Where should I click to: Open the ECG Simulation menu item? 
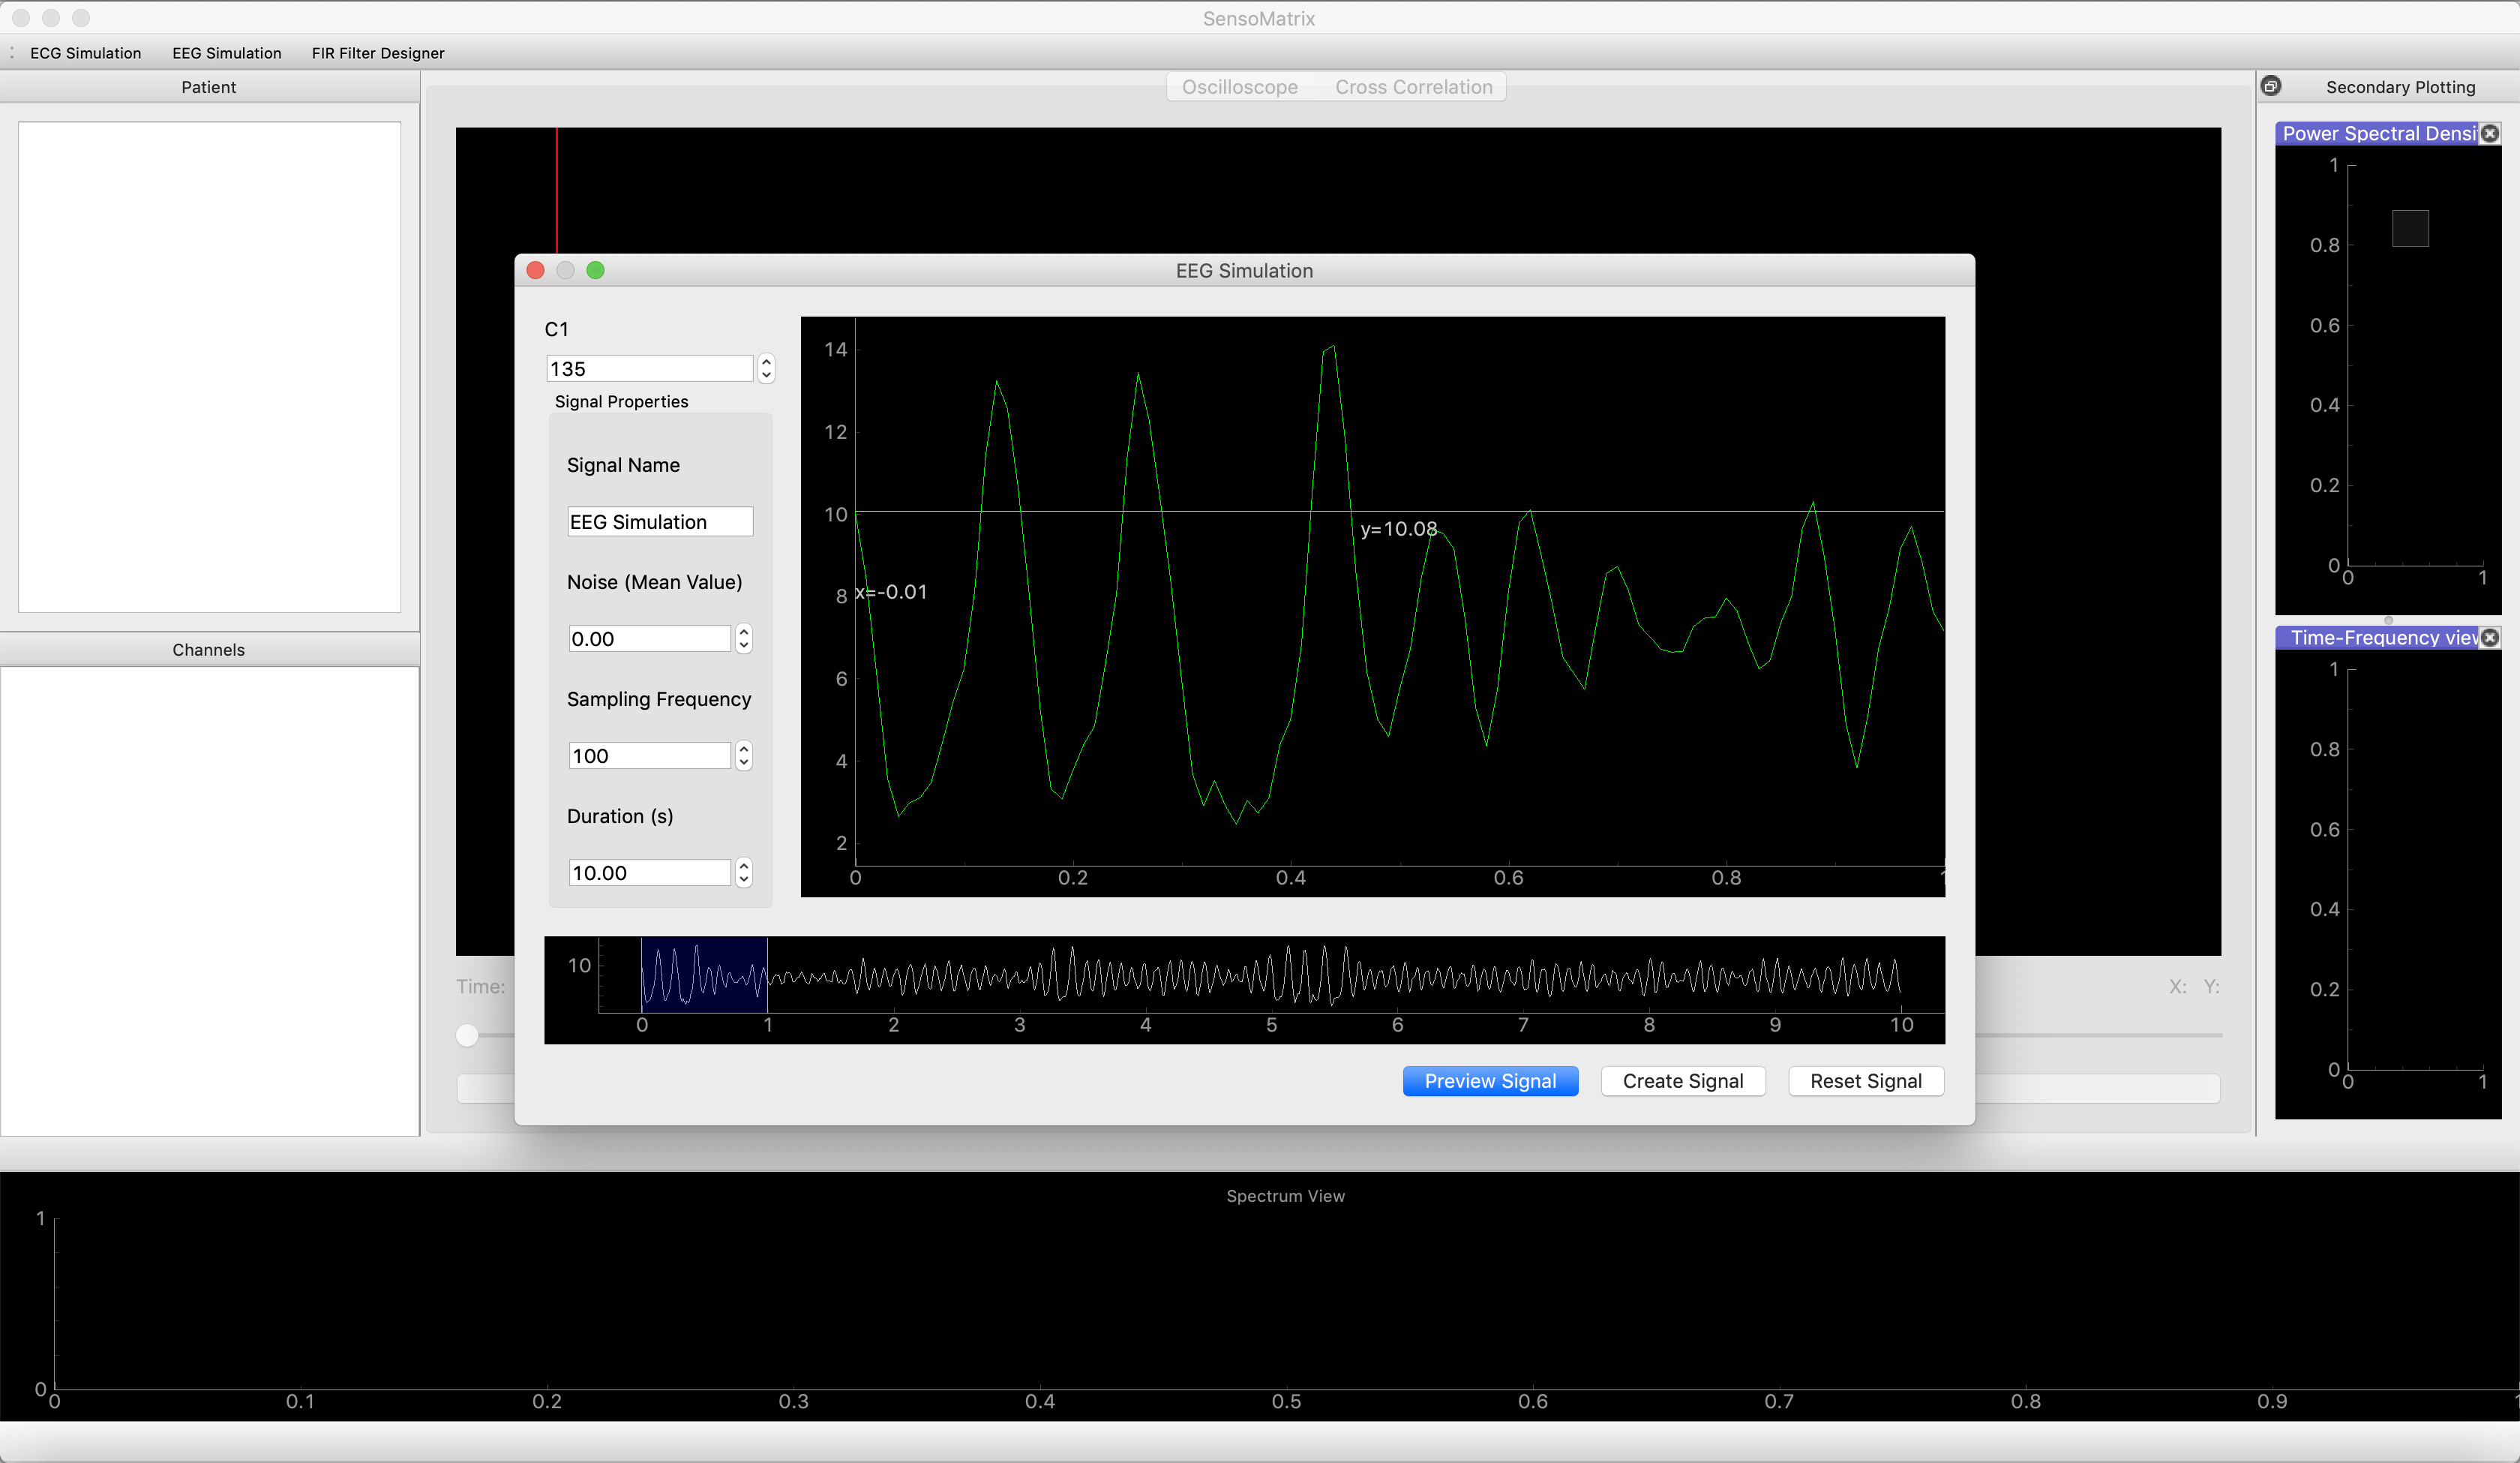86,53
